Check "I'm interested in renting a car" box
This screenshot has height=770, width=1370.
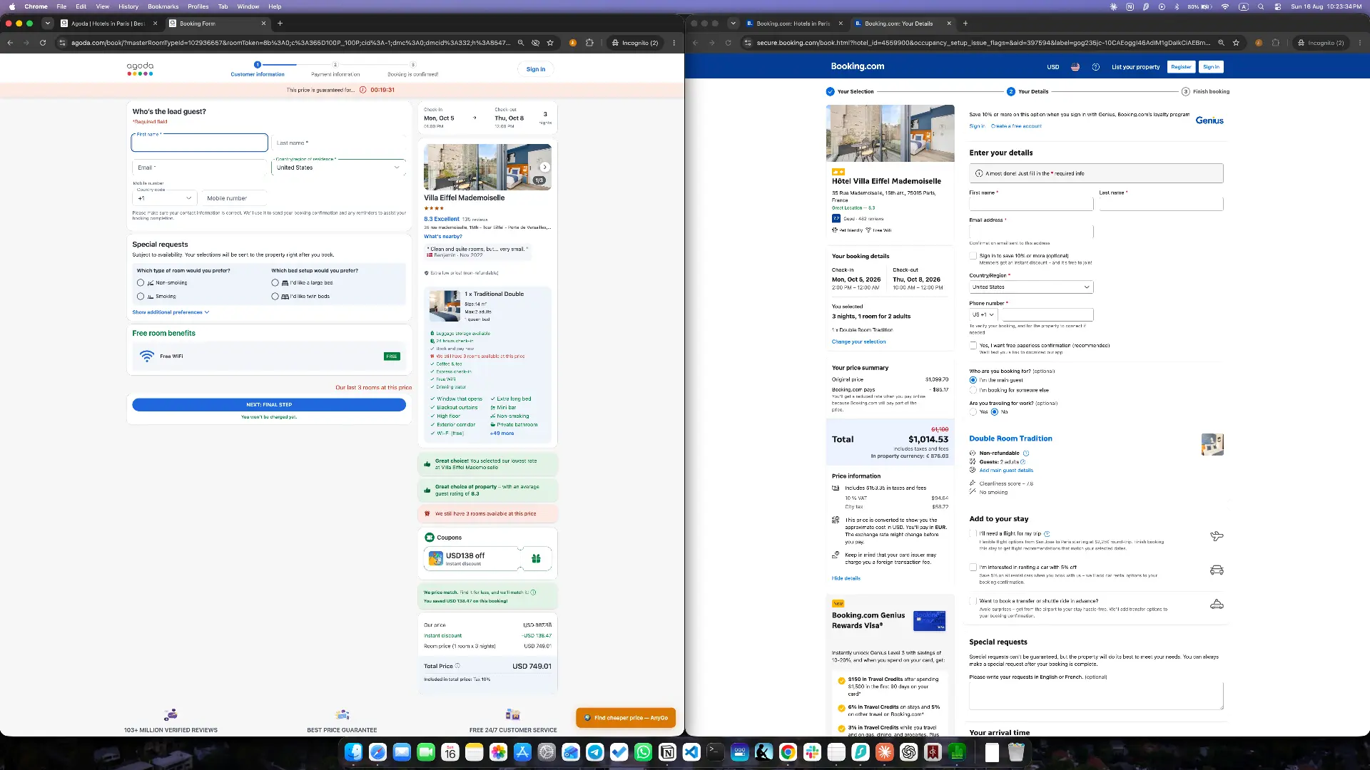[x=973, y=568]
